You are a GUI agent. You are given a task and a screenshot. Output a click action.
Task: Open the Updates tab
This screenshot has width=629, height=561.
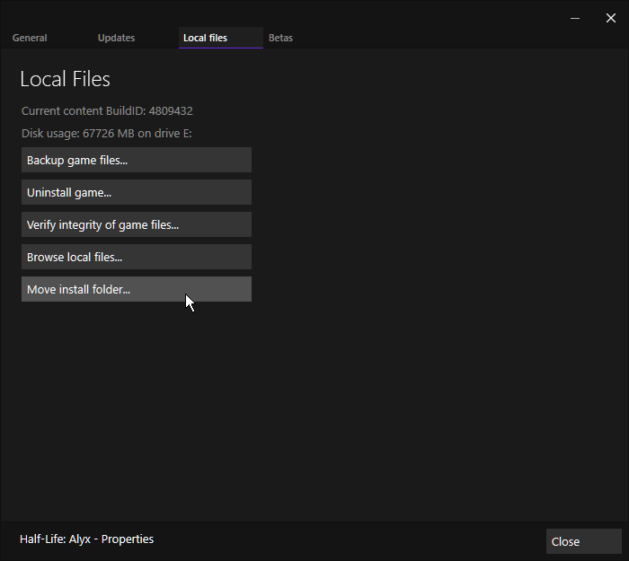[116, 38]
